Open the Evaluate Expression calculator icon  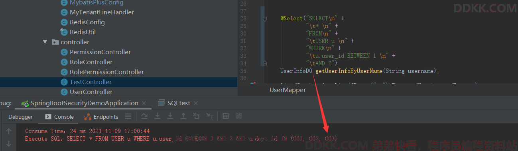tap(226, 116)
